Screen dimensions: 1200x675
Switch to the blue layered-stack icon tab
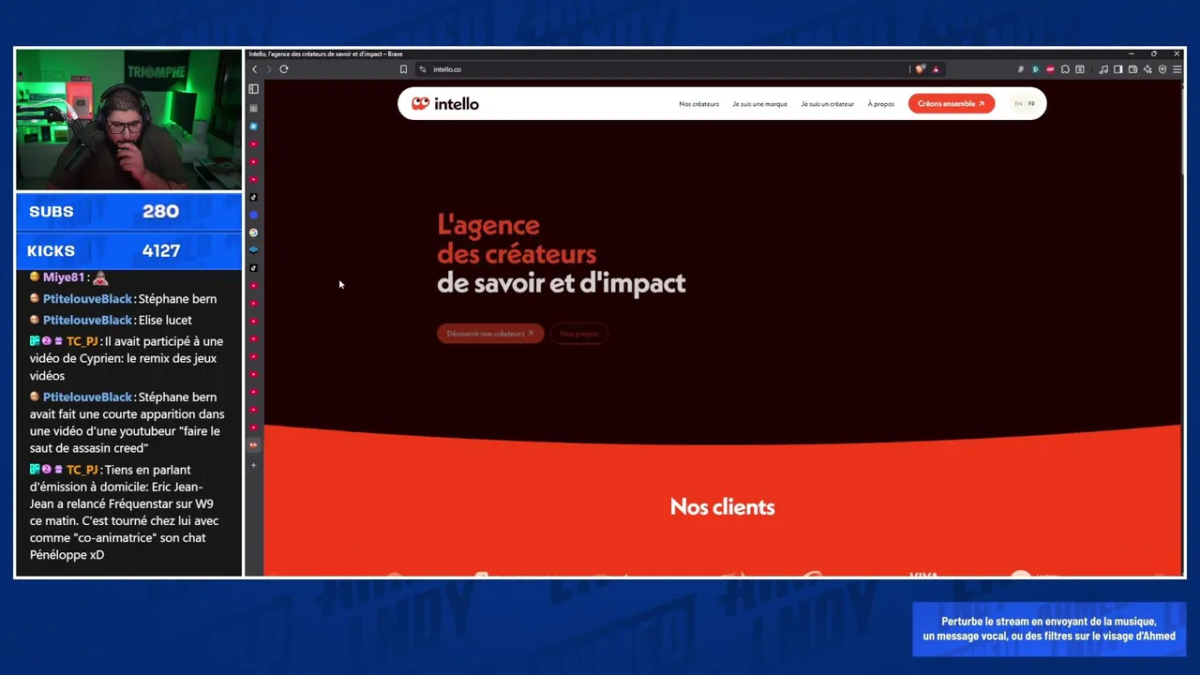[x=253, y=250]
